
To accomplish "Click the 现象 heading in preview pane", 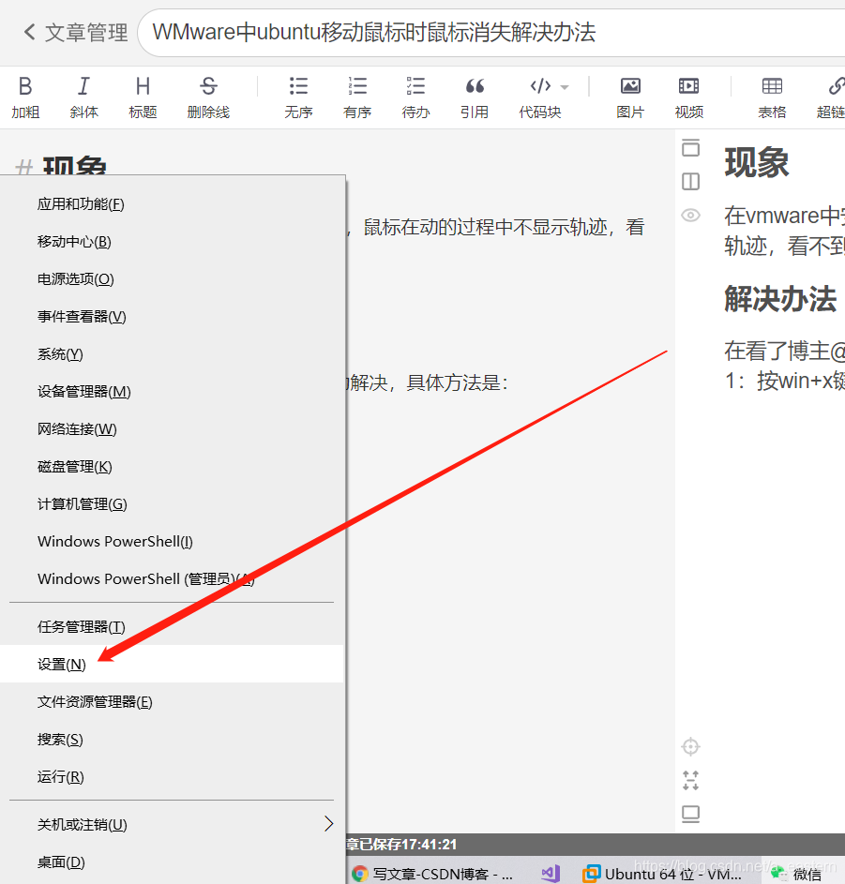I will (x=757, y=162).
